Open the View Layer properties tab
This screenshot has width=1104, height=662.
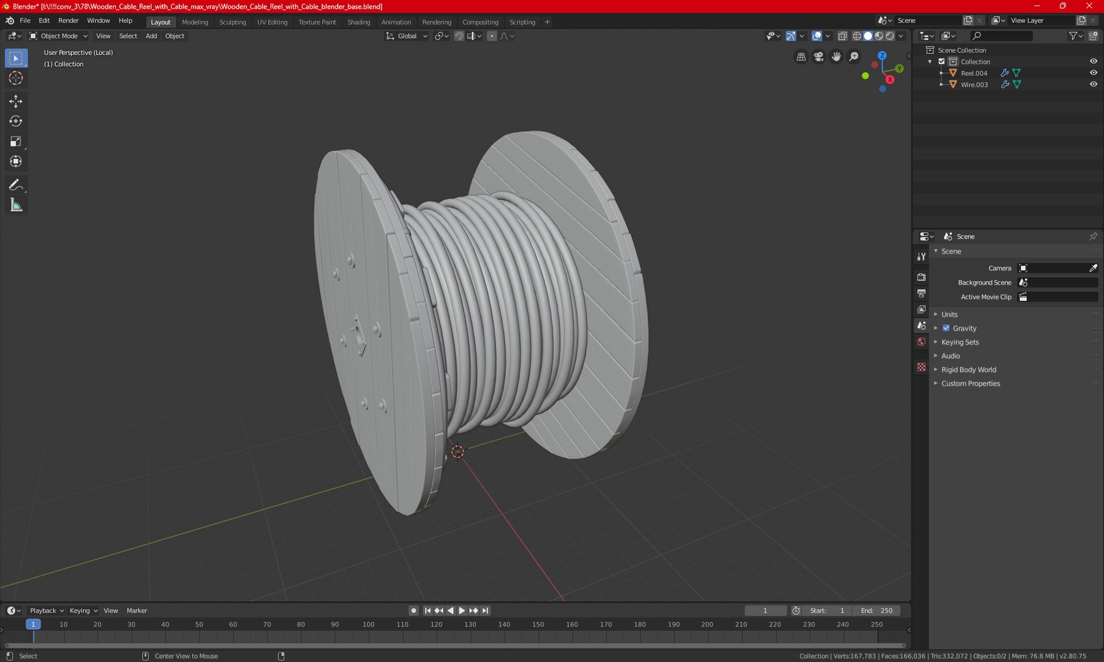point(921,310)
